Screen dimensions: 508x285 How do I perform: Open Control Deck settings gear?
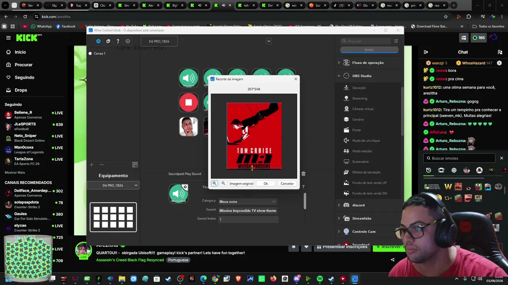point(128,41)
